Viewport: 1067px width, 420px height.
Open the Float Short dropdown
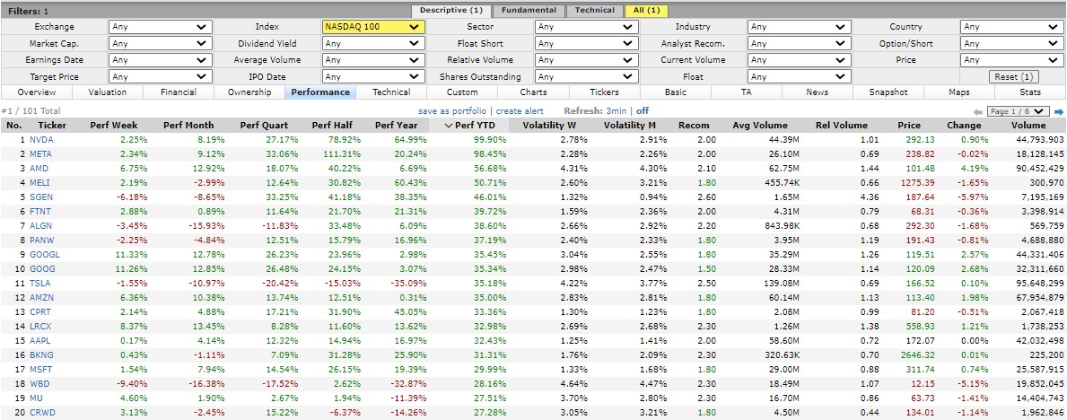click(x=586, y=44)
